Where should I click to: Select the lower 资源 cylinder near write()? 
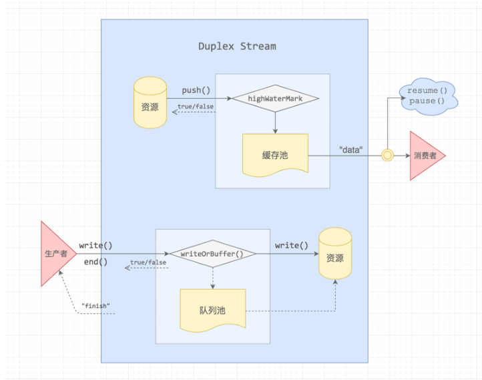point(335,253)
